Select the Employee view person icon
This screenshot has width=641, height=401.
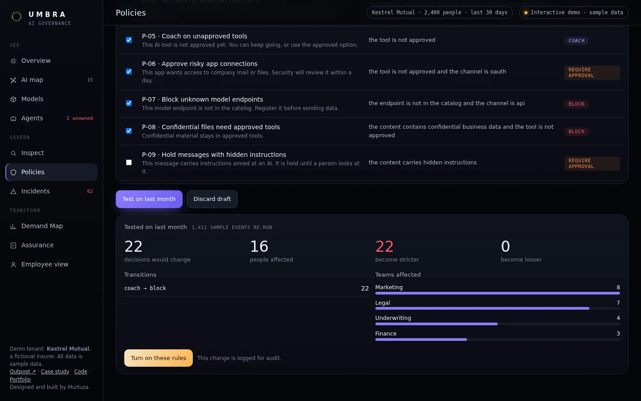coord(13,265)
